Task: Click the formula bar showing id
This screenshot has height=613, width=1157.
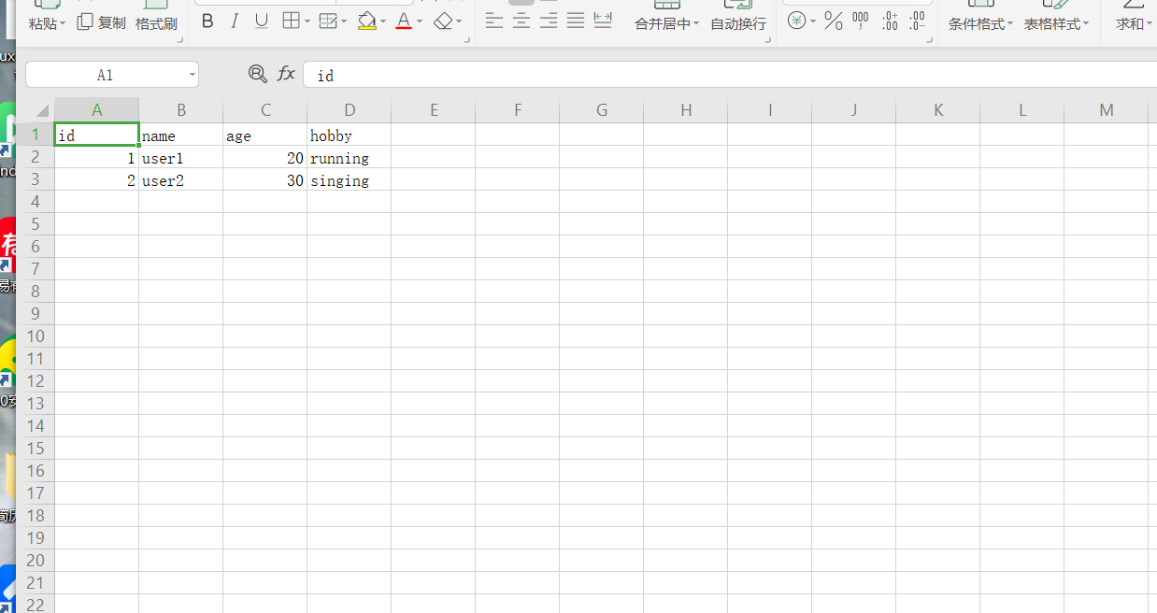Action: point(730,75)
